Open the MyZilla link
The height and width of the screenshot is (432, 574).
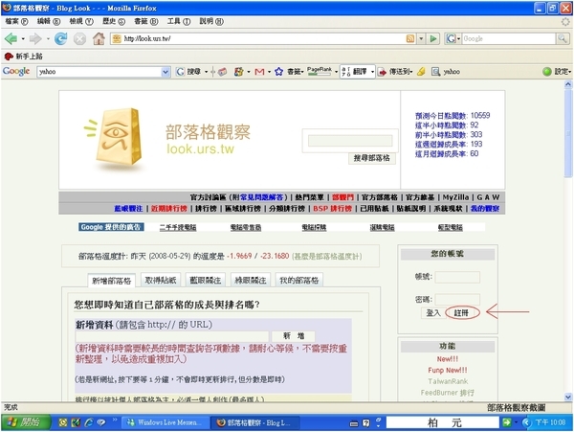455,197
